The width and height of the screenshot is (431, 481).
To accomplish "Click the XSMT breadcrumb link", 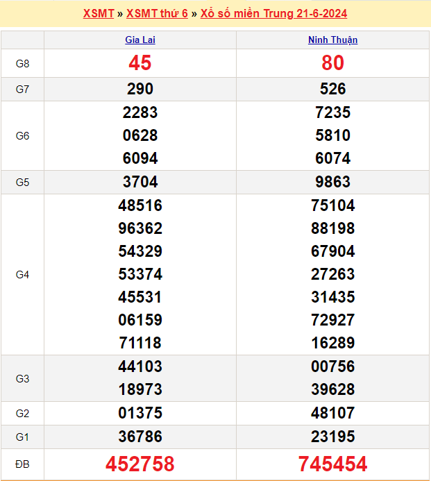I will pyautogui.click(x=98, y=14).
